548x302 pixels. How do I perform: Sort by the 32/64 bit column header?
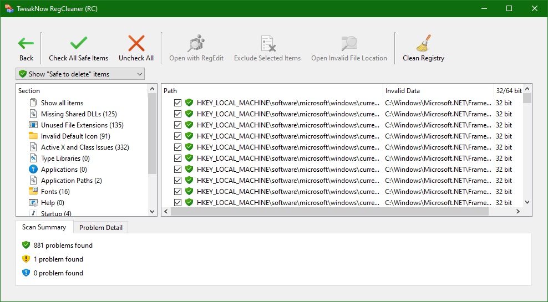[x=509, y=91]
